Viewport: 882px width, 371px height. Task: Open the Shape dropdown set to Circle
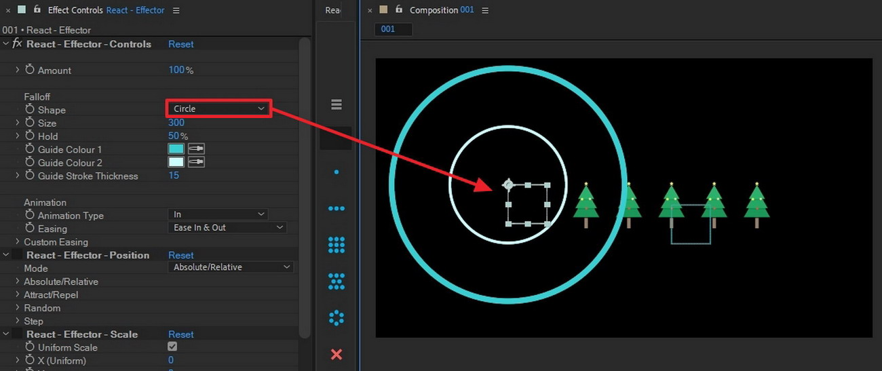(218, 109)
